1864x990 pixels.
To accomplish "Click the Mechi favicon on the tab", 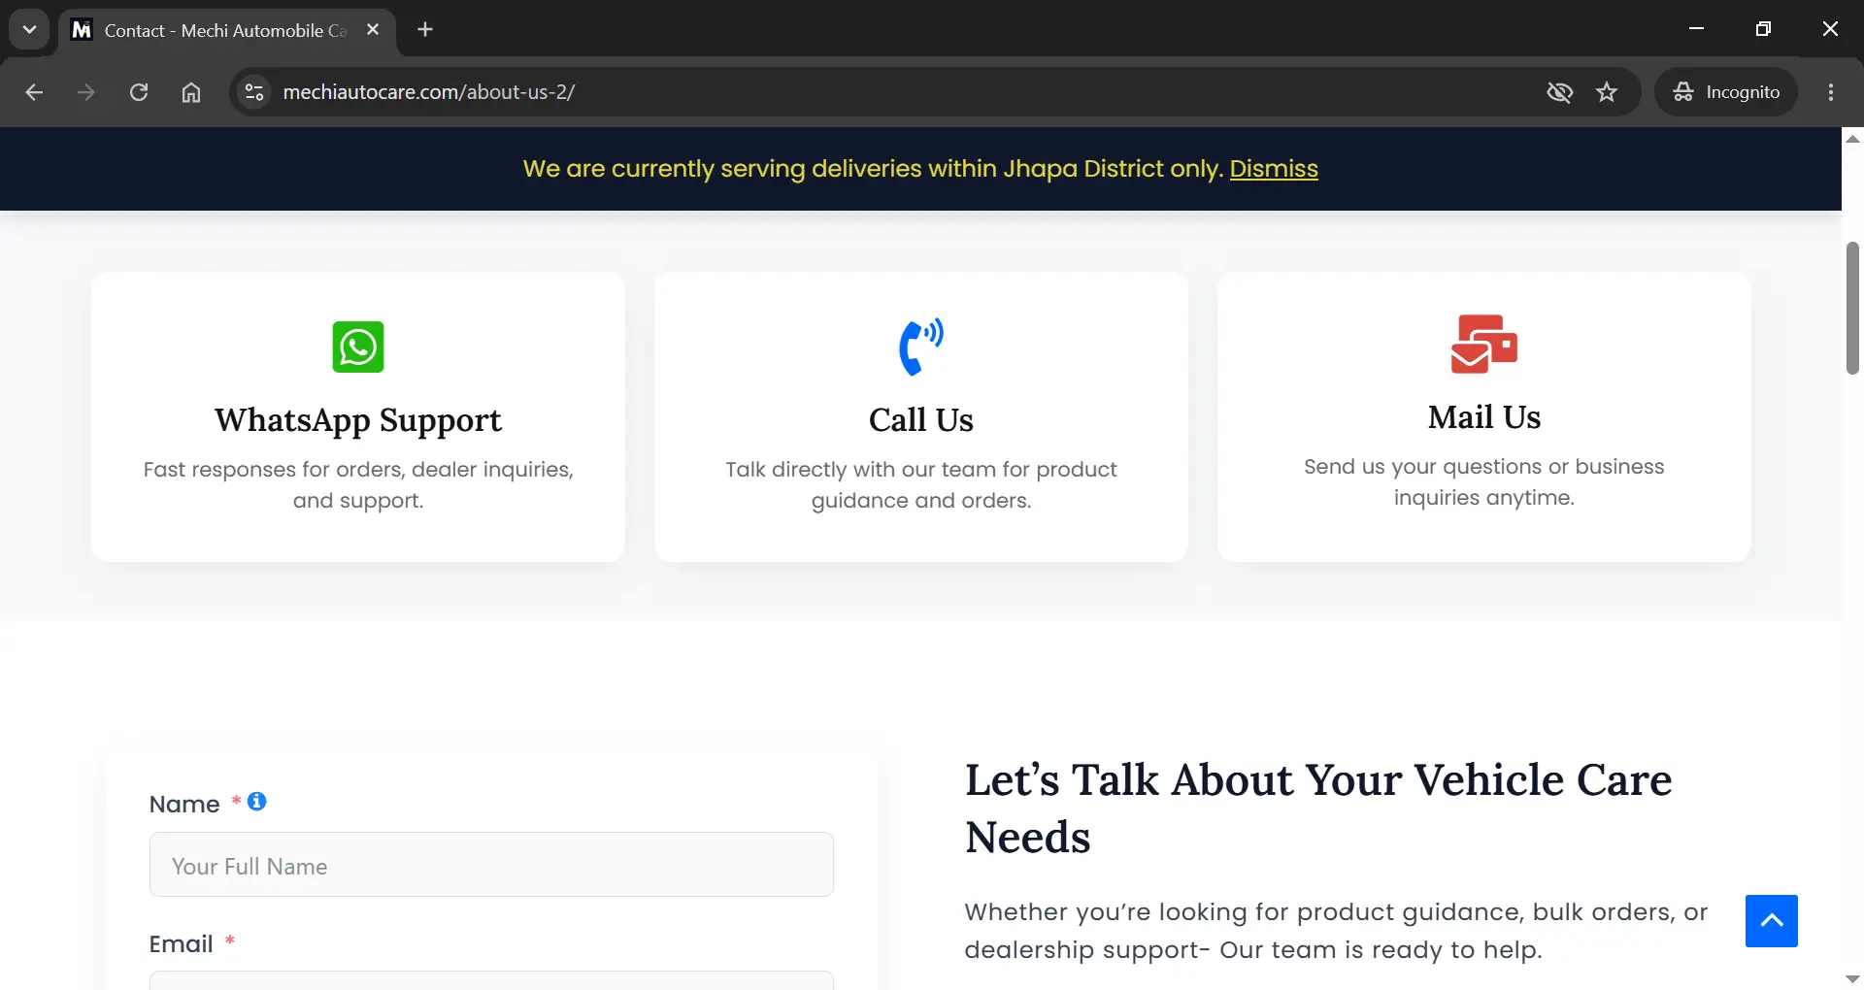I will pyautogui.click(x=83, y=30).
